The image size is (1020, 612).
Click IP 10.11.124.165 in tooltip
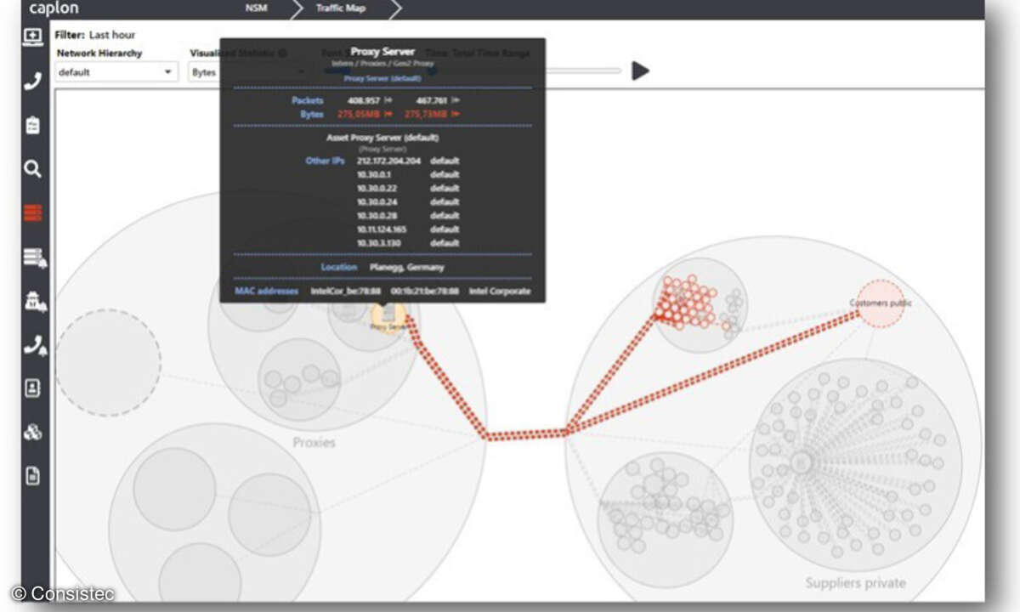(382, 229)
